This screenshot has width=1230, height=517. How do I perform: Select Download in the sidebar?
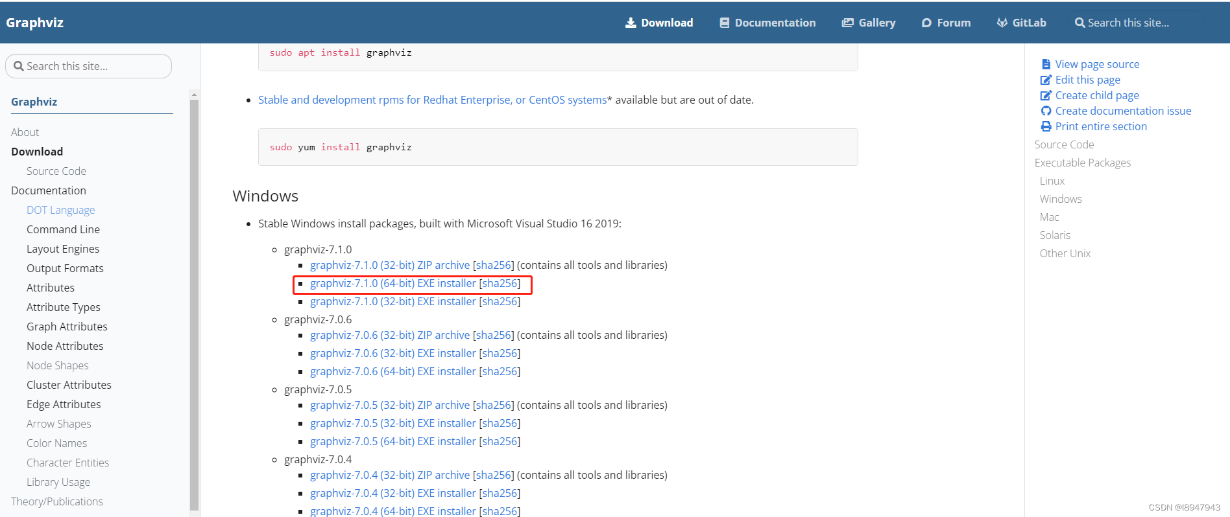(x=37, y=152)
